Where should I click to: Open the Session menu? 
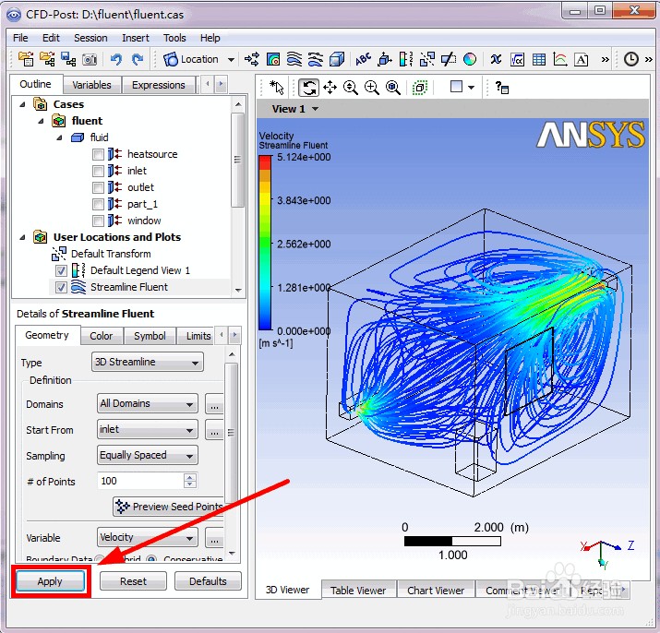point(90,38)
